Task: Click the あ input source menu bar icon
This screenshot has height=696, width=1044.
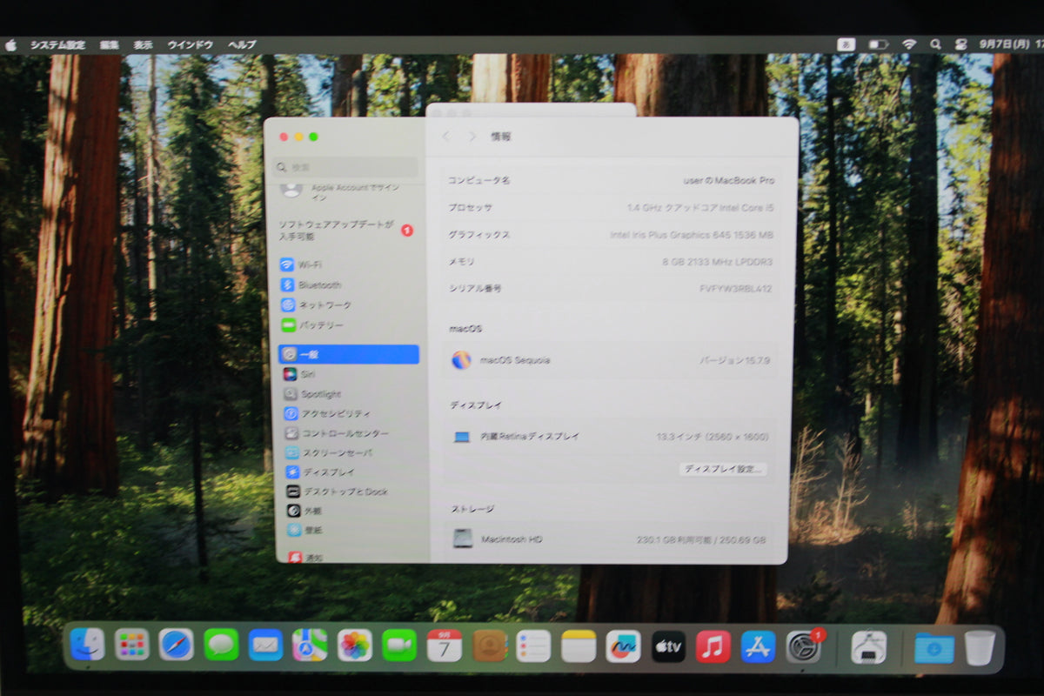Action: pyautogui.click(x=846, y=43)
